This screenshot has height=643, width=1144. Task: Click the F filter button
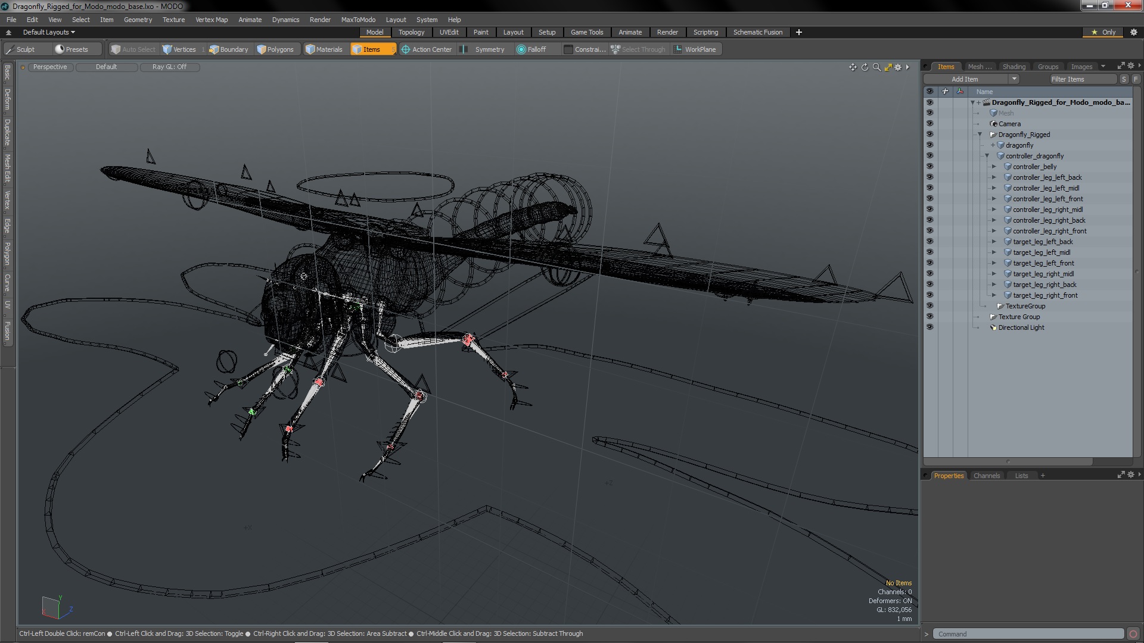tap(1136, 79)
